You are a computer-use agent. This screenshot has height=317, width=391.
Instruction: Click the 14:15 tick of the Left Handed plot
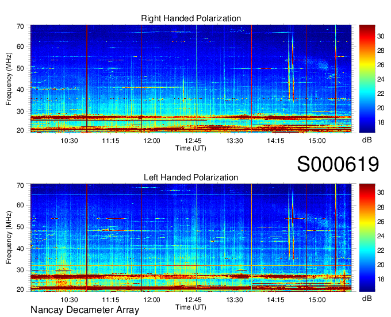tap(275, 300)
